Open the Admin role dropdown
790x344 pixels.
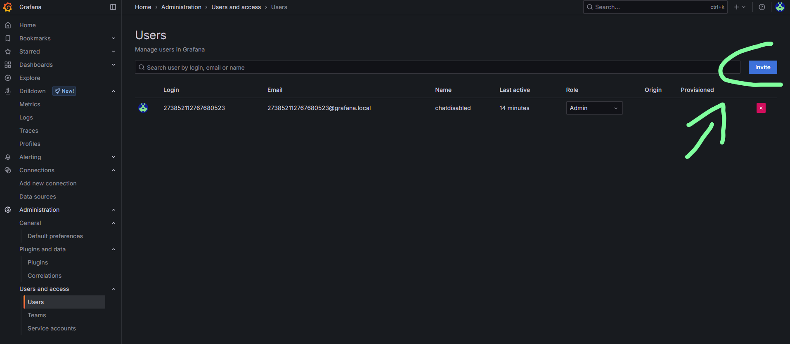click(594, 108)
